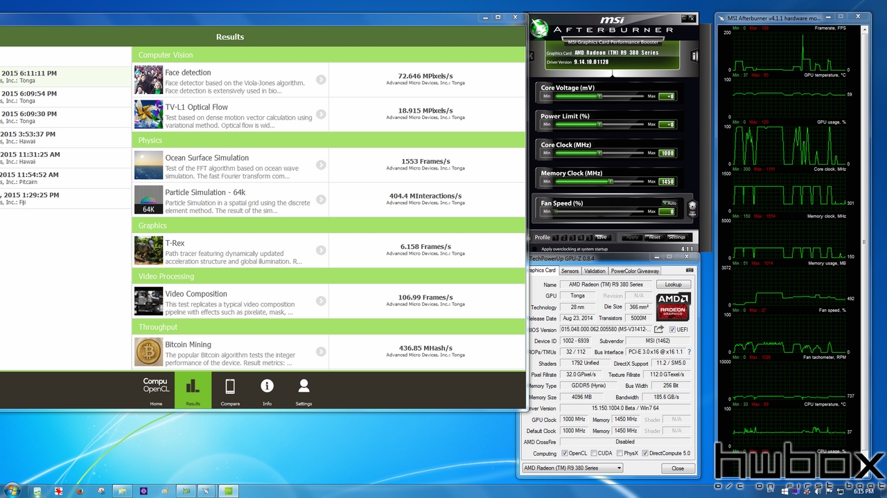Click the GPU-Z Close button
Image resolution: width=887 pixels, height=498 pixels.
pyautogui.click(x=677, y=468)
